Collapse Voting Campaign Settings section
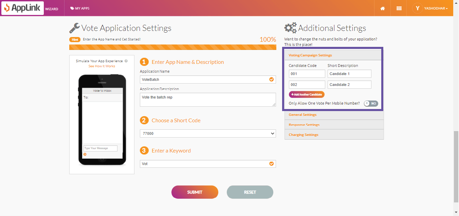This screenshot has width=459, height=216. click(334, 55)
